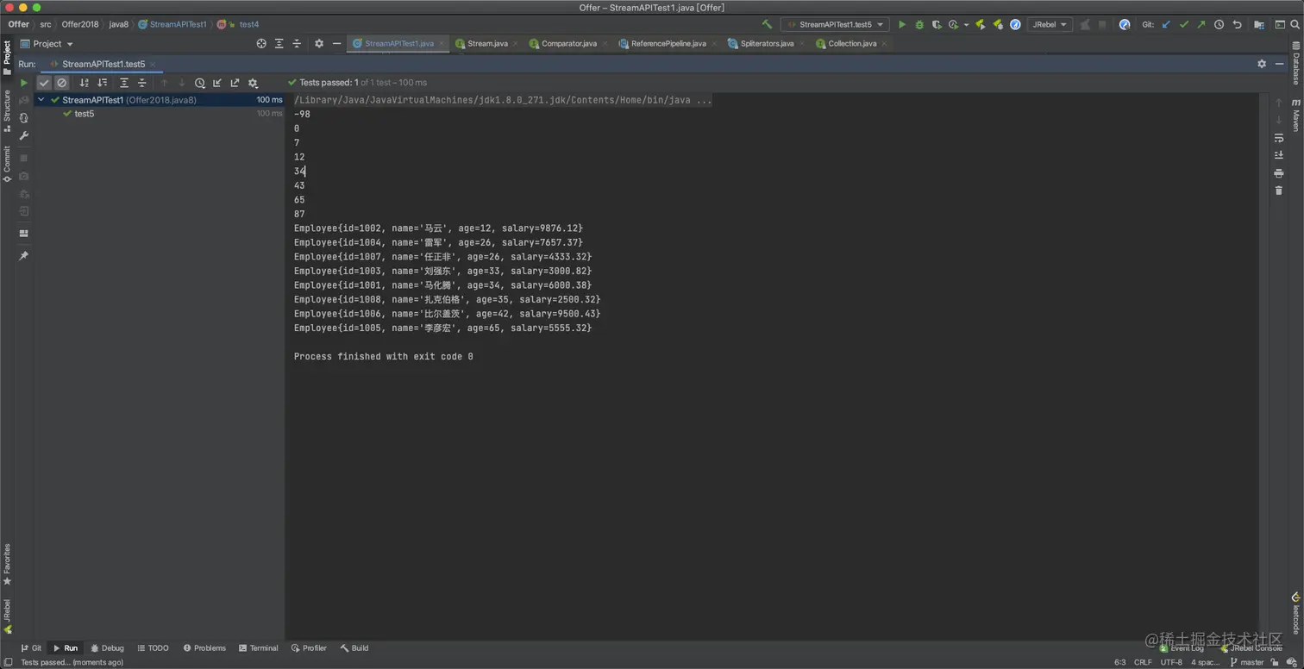The width and height of the screenshot is (1304, 669).
Task: Collapse all in Project panel header
Action: [x=297, y=44]
